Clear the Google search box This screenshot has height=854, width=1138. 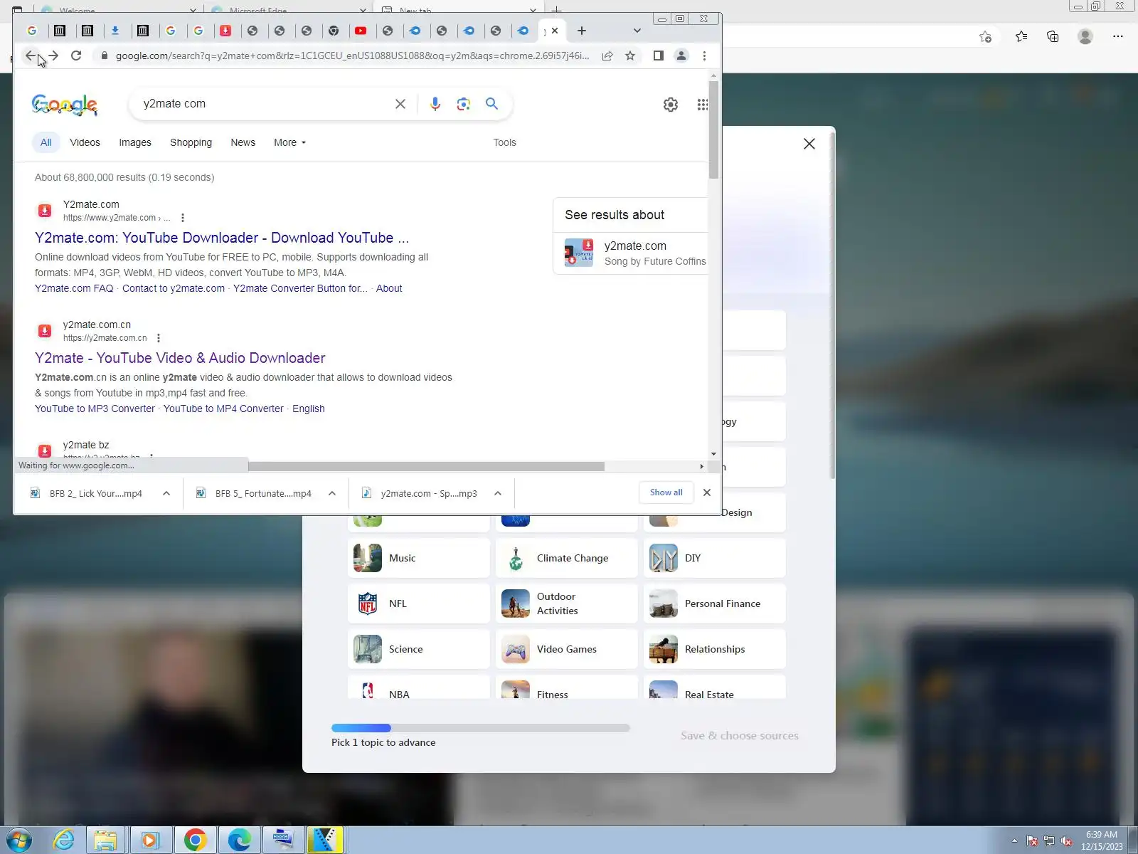400,104
